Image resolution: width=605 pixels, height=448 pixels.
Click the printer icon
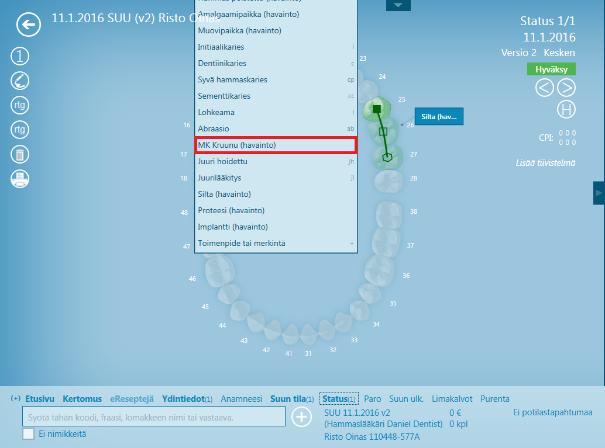20,179
